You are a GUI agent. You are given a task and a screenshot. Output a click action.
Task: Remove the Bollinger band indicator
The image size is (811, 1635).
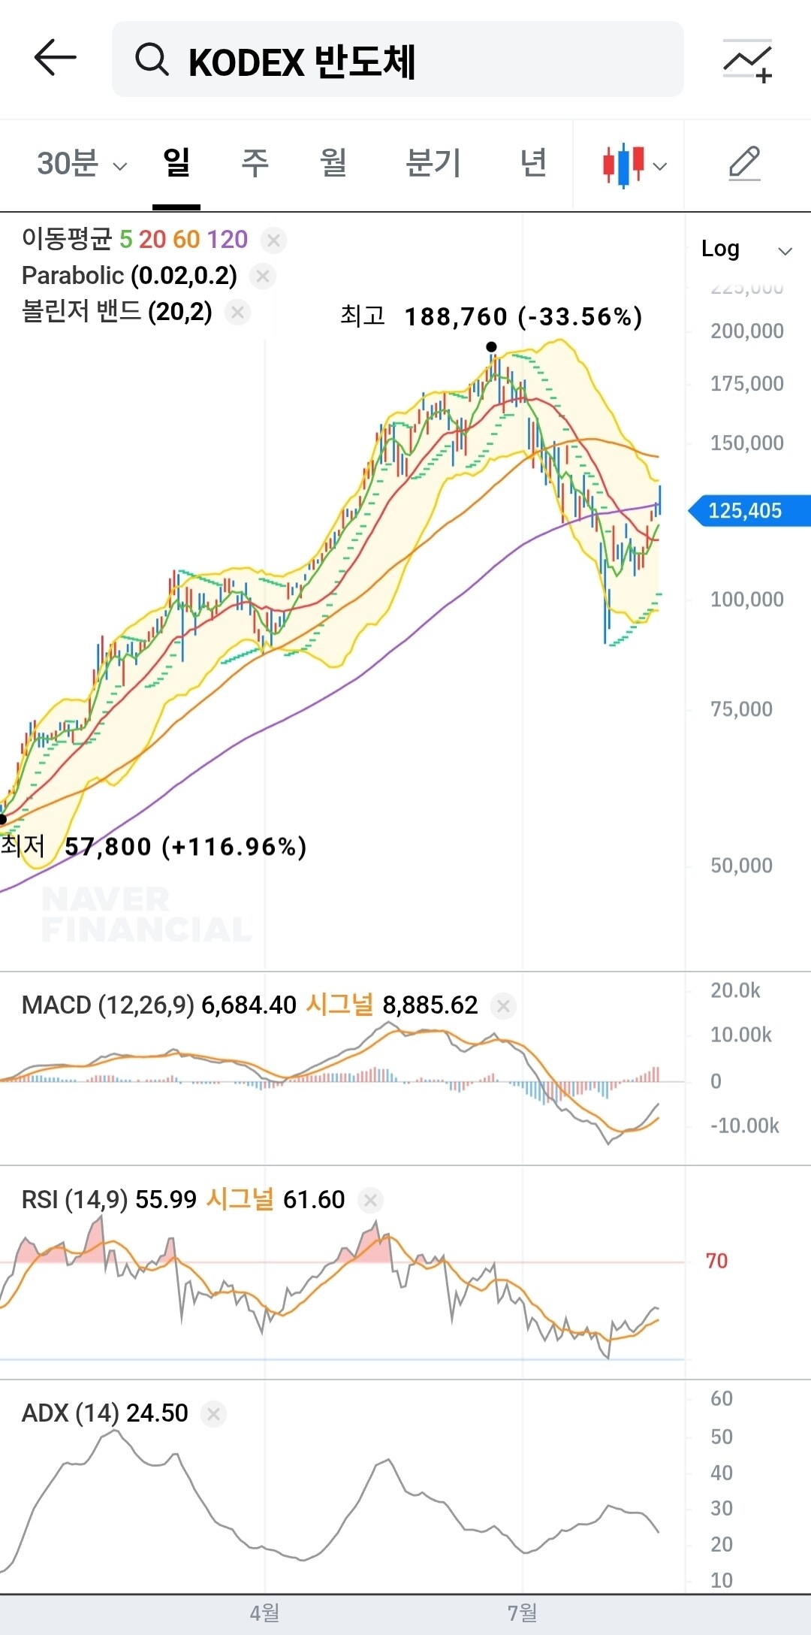click(x=237, y=312)
